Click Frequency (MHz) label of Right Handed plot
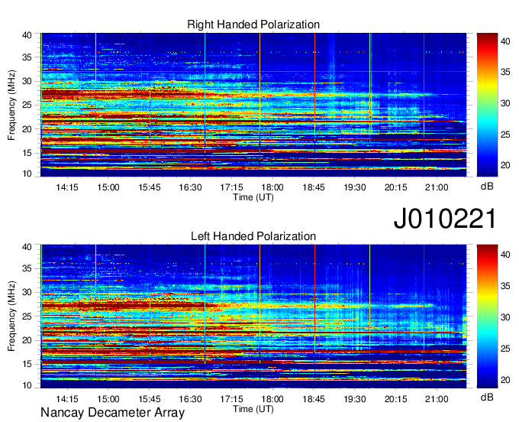This screenshot has width=519, height=422. click(x=11, y=105)
